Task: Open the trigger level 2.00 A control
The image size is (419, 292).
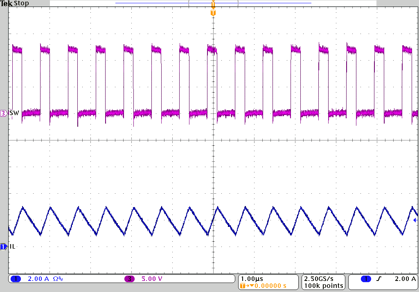Action: click(404, 278)
